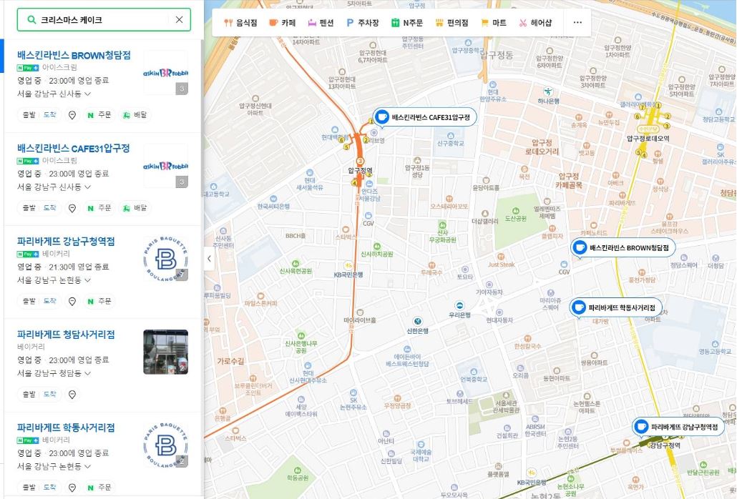737x499 pixels.
Task: Set 파리바게뜨 강남구청역점 as 출발 point
Action: point(28,301)
